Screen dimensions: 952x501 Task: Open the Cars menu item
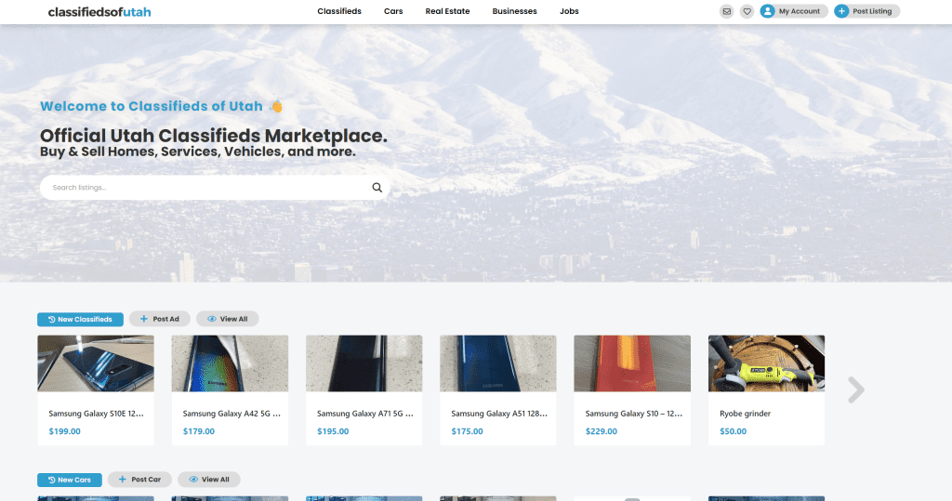tap(393, 11)
